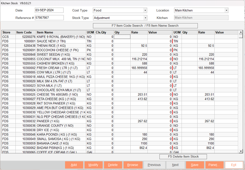The height and width of the screenshot is (170, 245).
Task: Save the kitchen stock entry
Action: (x=194, y=165)
